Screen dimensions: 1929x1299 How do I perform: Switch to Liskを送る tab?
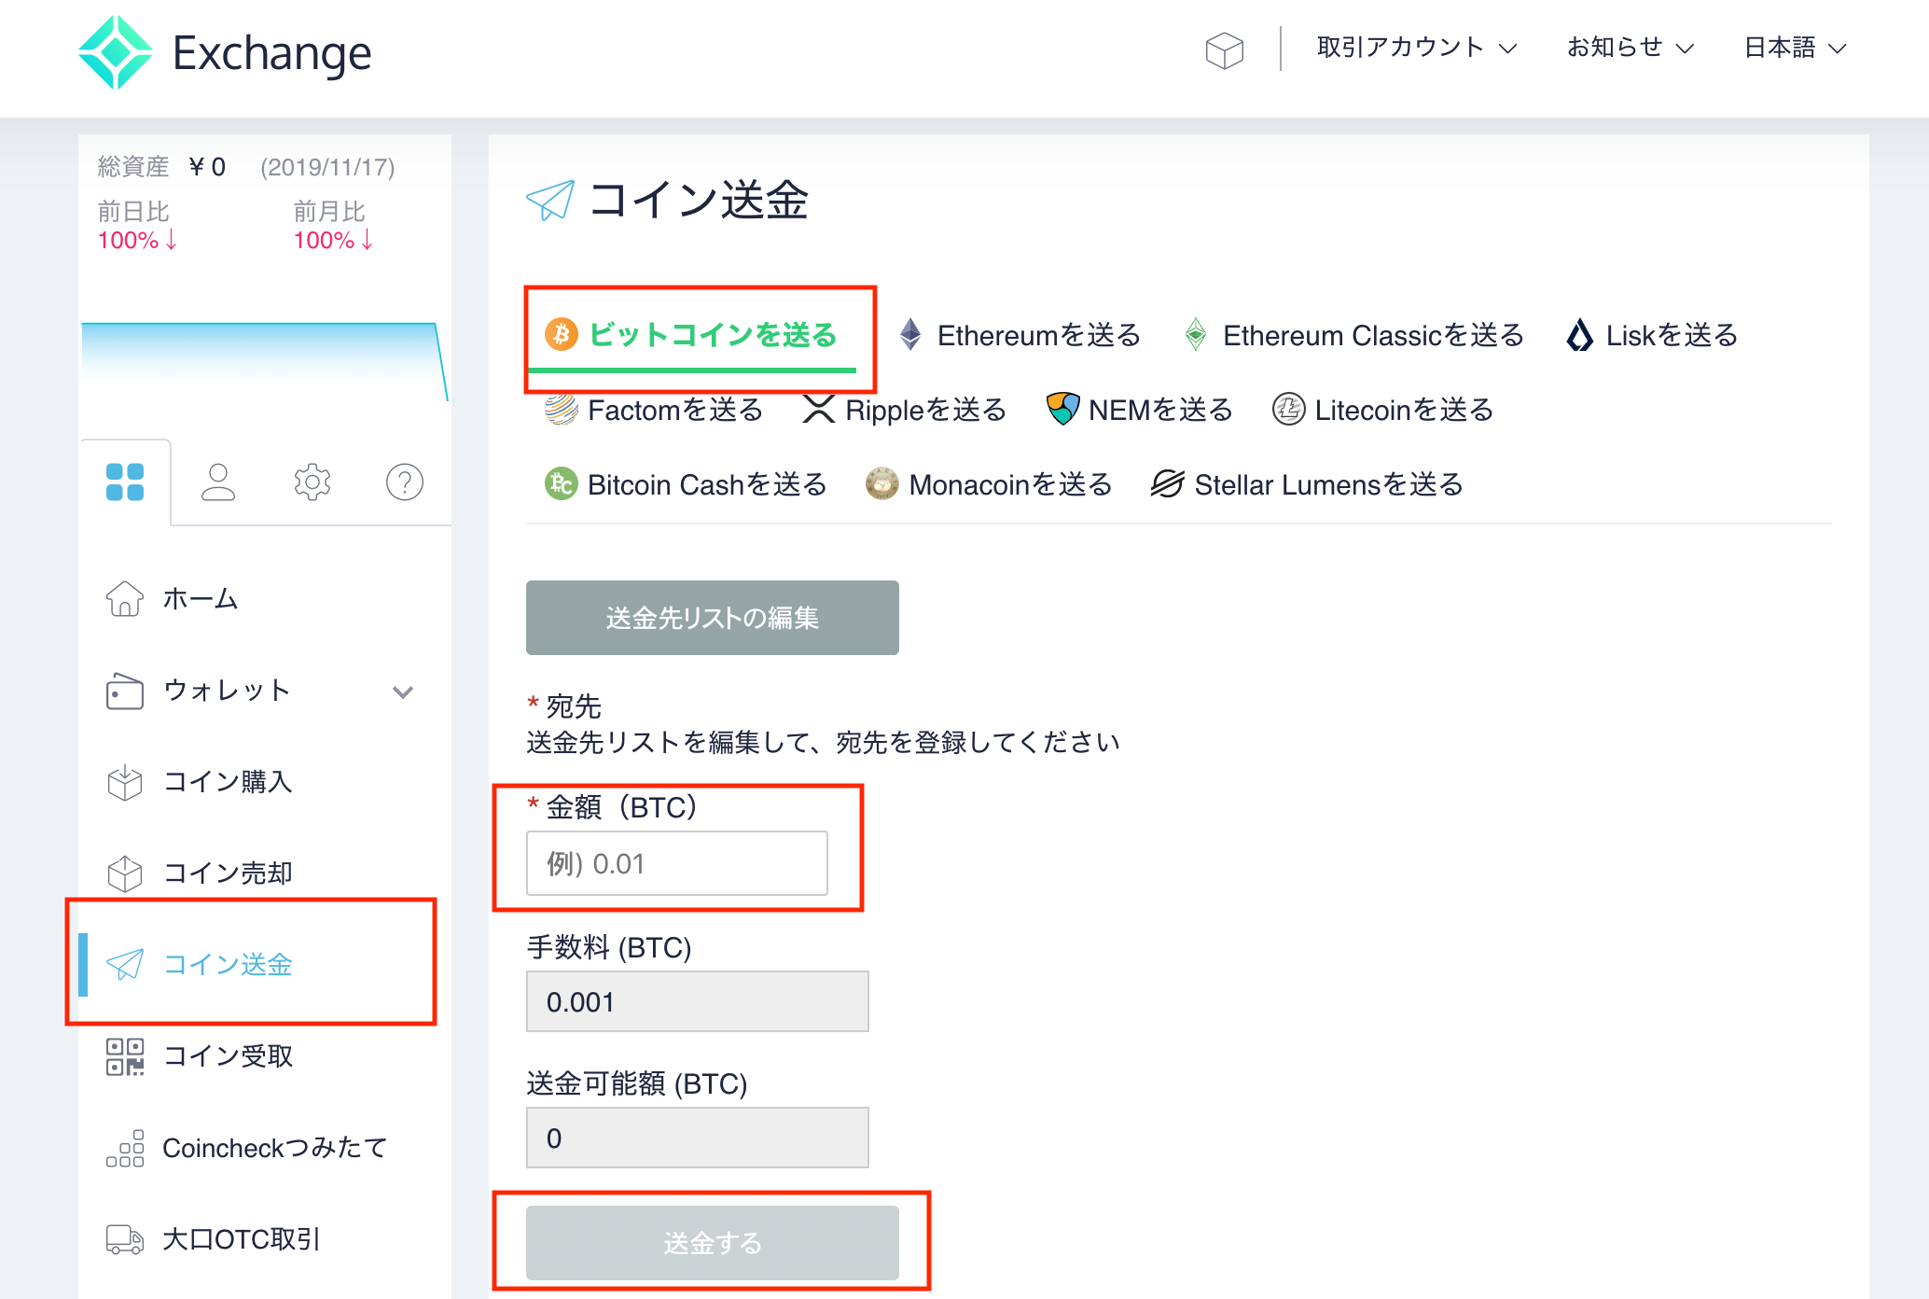[x=1652, y=334]
